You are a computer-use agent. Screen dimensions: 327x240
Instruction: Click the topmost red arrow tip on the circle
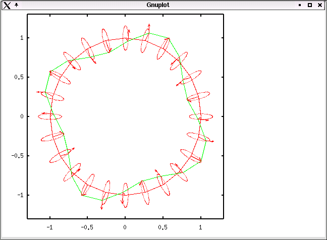point(149,24)
